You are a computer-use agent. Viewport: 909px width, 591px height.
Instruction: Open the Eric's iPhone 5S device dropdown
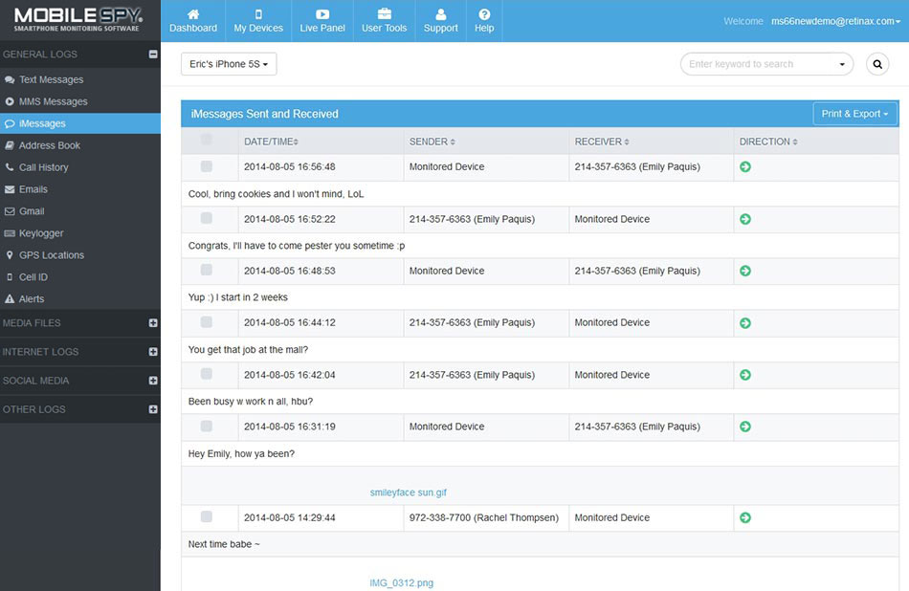point(229,64)
